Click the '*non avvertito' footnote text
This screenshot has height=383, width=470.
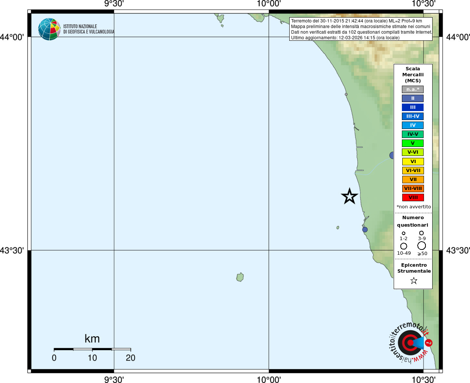[413, 207]
